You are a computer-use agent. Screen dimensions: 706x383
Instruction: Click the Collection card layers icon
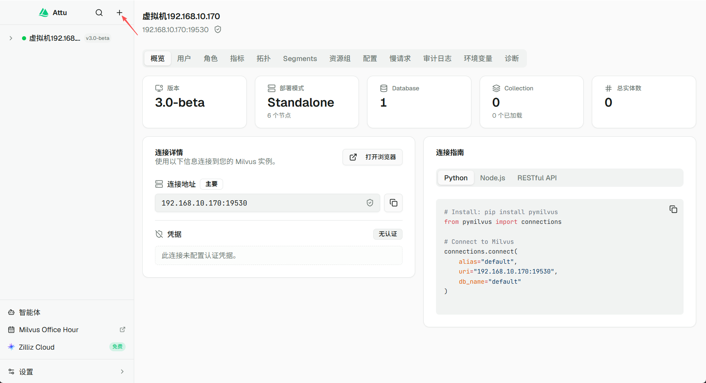coord(496,88)
